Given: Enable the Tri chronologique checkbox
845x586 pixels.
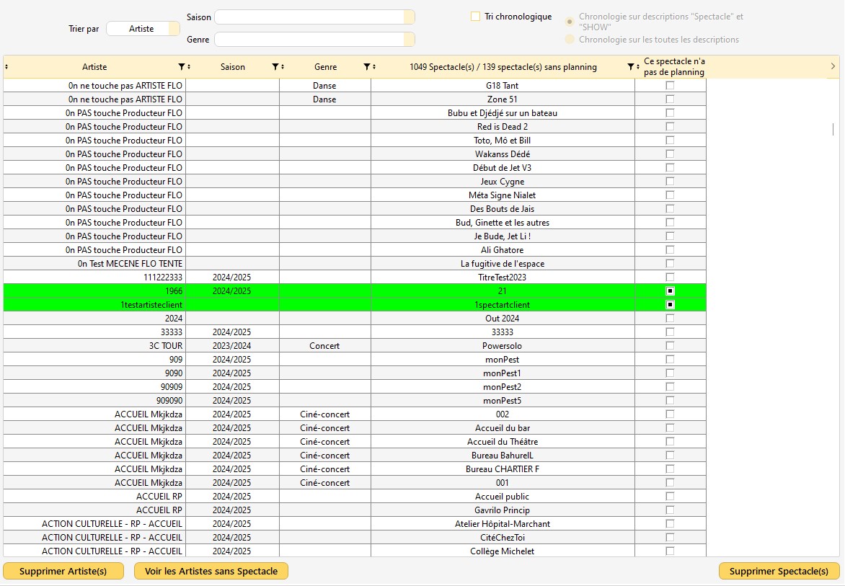Looking at the screenshot, I should click(x=476, y=17).
